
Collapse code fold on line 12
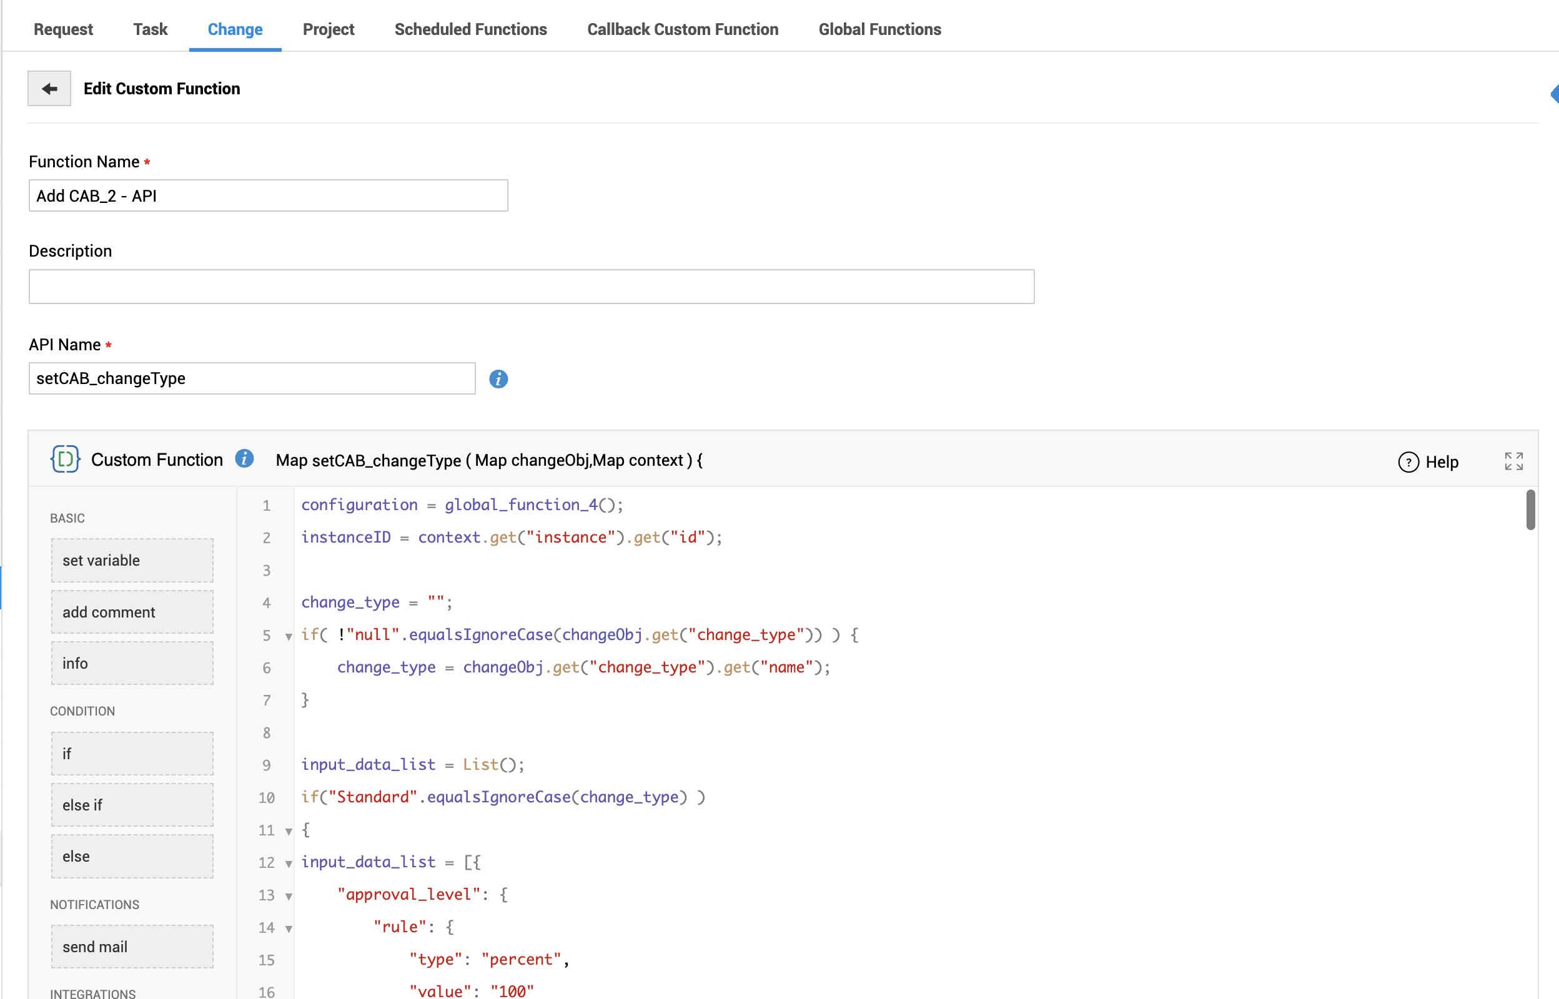click(x=289, y=864)
